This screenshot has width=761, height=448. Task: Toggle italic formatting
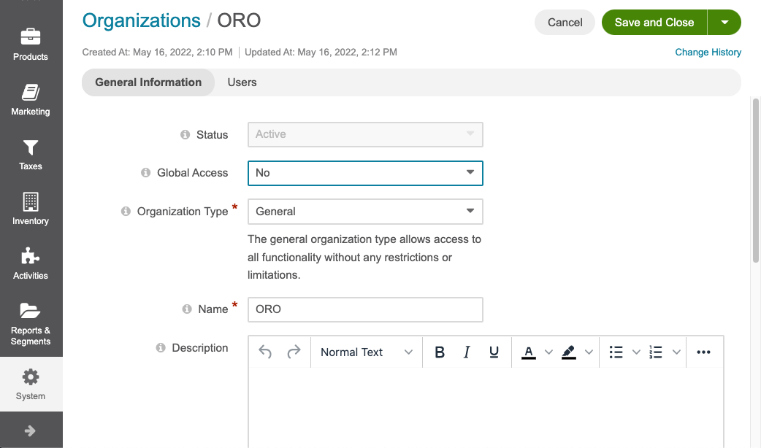coord(467,352)
